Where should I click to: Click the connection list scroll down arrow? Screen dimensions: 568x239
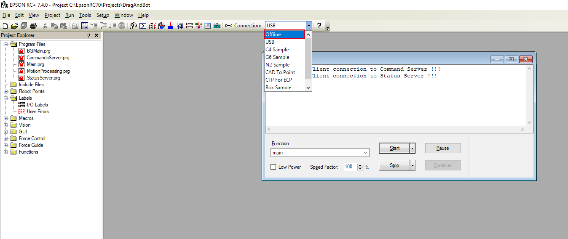click(308, 88)
